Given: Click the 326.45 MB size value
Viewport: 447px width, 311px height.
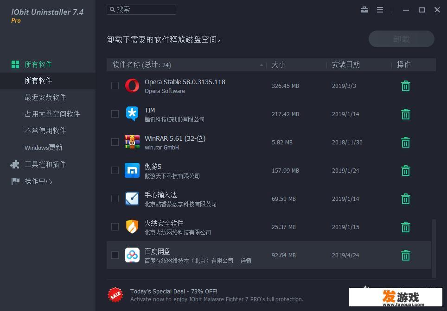Looking at the screenshot, I should [285, 86].
